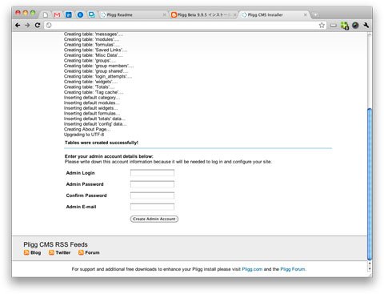
Task: Click the gray bar extension icon beside the star
Action: (334, 26)
